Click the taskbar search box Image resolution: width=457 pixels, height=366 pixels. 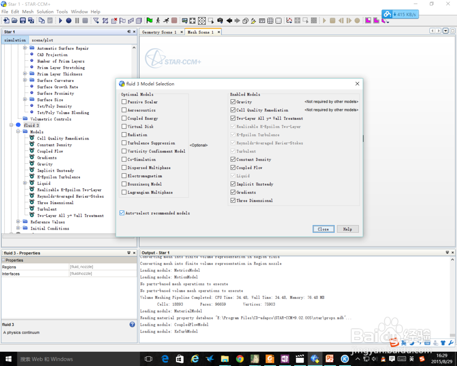click(80, 359)
